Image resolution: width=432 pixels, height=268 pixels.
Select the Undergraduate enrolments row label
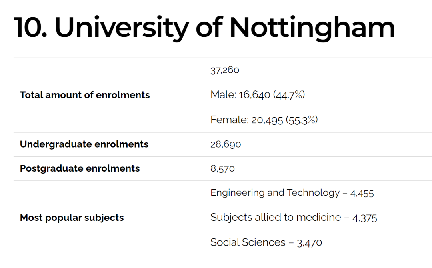click(x=84, y=144)
